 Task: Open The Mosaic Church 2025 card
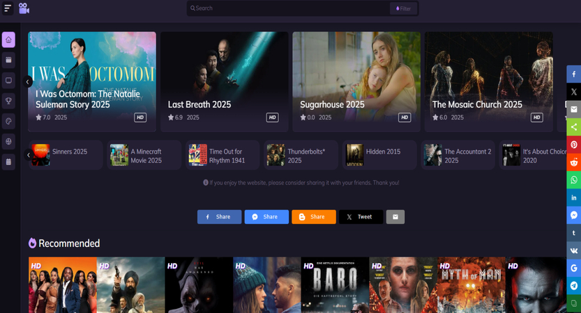pos(488,81)
